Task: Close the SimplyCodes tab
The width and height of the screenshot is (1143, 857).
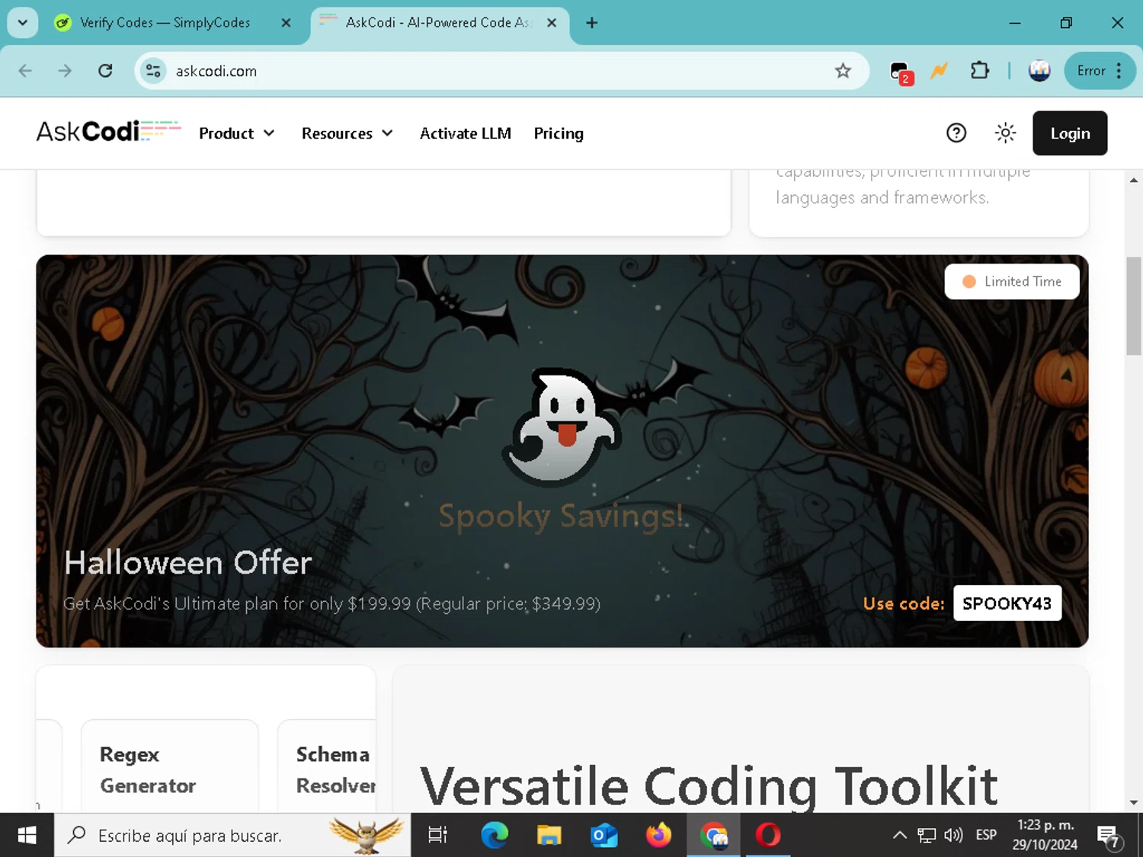Action: [286, 23]
